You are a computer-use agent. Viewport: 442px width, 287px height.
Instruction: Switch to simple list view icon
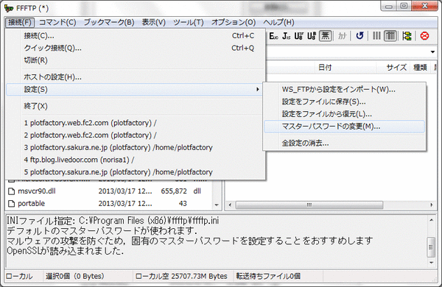pyautogui.click(x=376, y=36)
